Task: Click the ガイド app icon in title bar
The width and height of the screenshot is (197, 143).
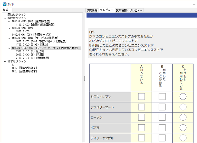Action: coord(5,4)
